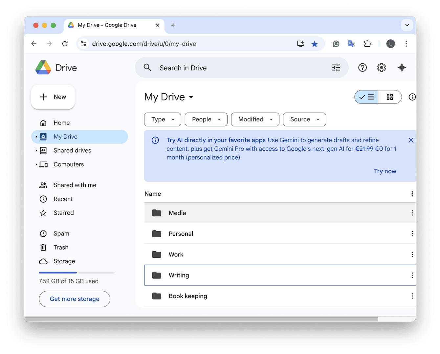Open advanced search options in Drive

[x=336, y=67]
